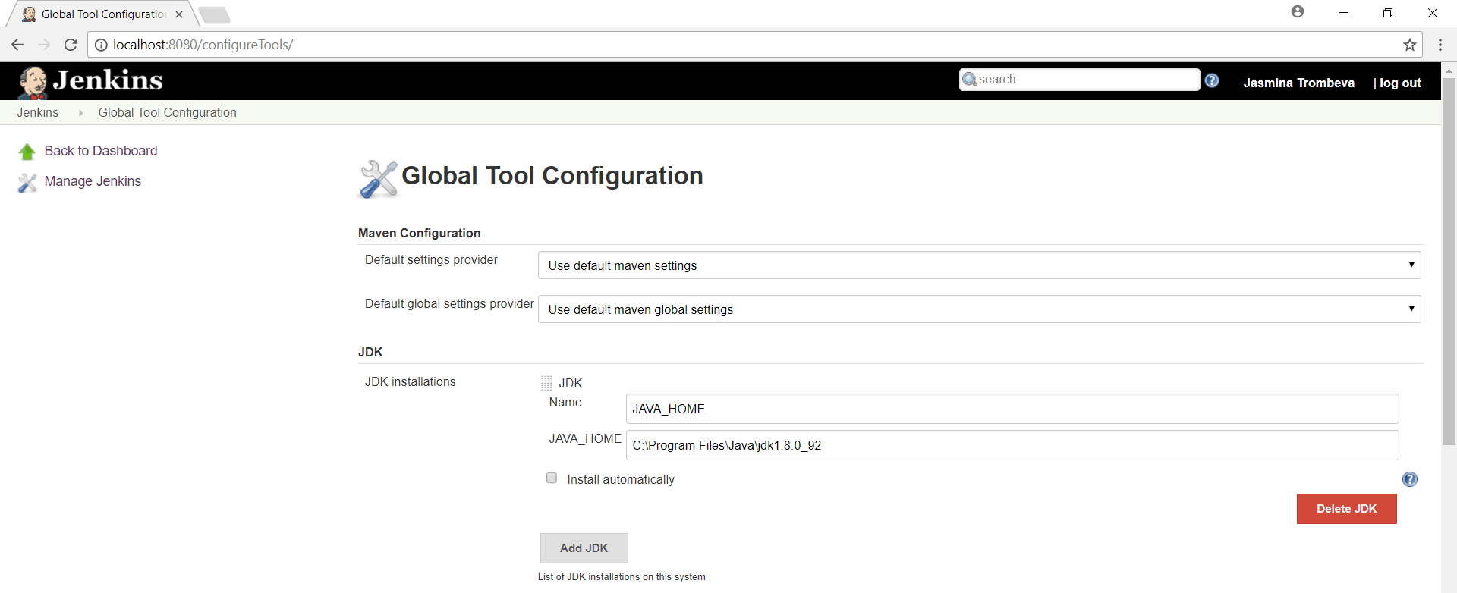This screenshot has height=593, width=1457.
Task: Close the Global Tool Configuration tab
Action: pos(179,14)
